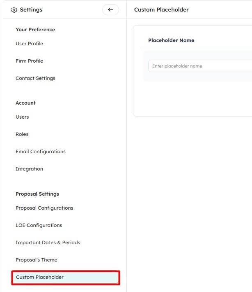Open Important Dates & Periods
Viewport: 252px width, 292px height.
coord(48,243)
